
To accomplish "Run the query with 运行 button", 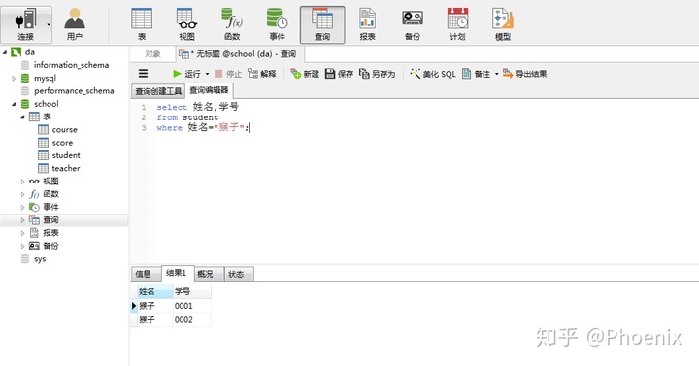I will (x=186, y=74).
